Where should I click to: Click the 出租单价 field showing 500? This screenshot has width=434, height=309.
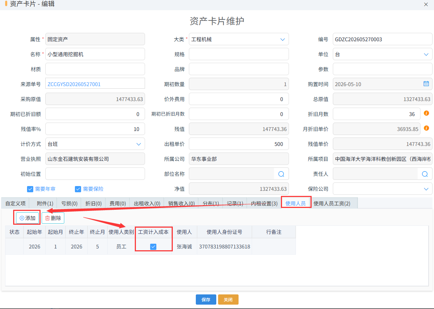[239, 144]
